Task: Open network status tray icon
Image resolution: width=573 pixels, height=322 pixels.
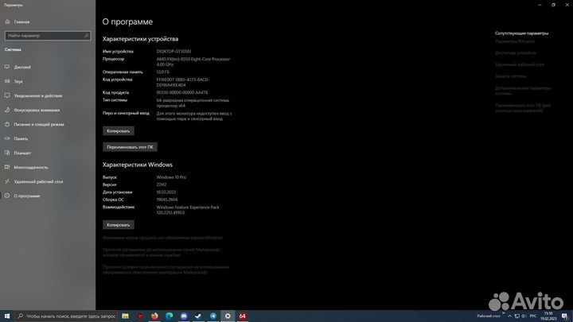Action: point(516,316)
